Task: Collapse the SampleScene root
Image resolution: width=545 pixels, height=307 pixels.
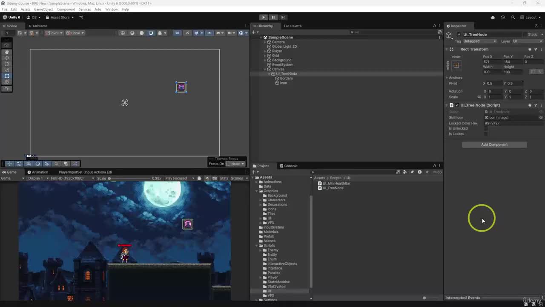Action: coord(261,37)
